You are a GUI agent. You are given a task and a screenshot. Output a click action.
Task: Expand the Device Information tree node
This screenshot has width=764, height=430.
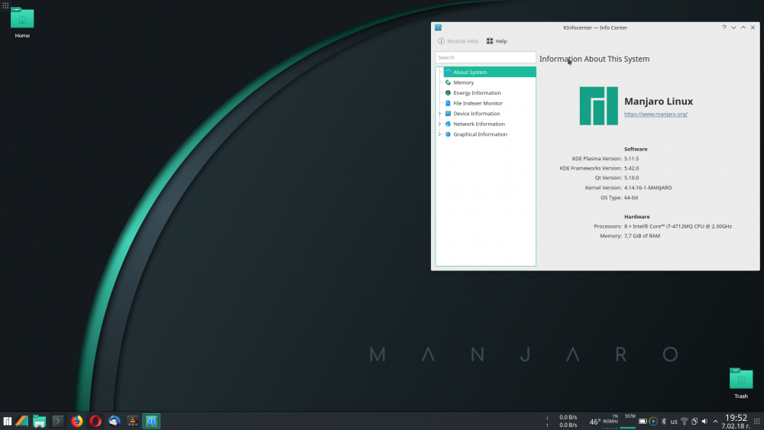[x=439, y=114]
